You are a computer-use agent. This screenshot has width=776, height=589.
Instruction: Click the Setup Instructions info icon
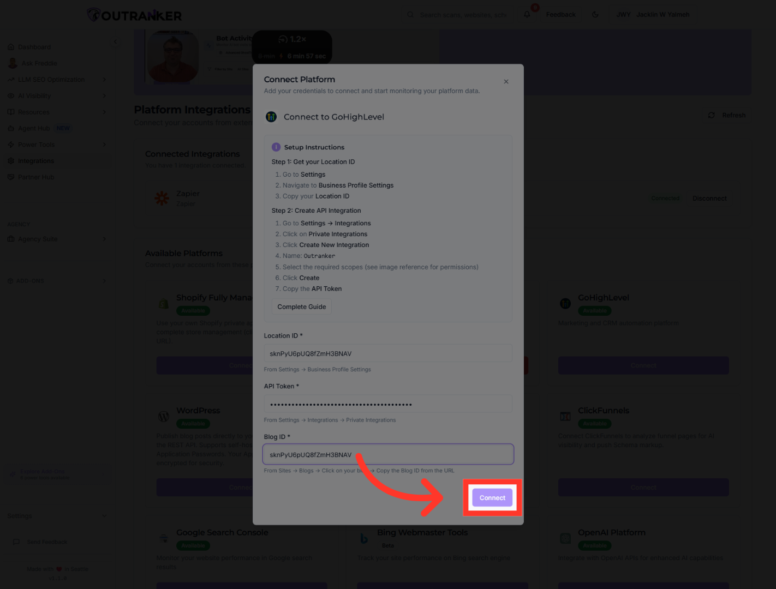[x=276, y=147]
